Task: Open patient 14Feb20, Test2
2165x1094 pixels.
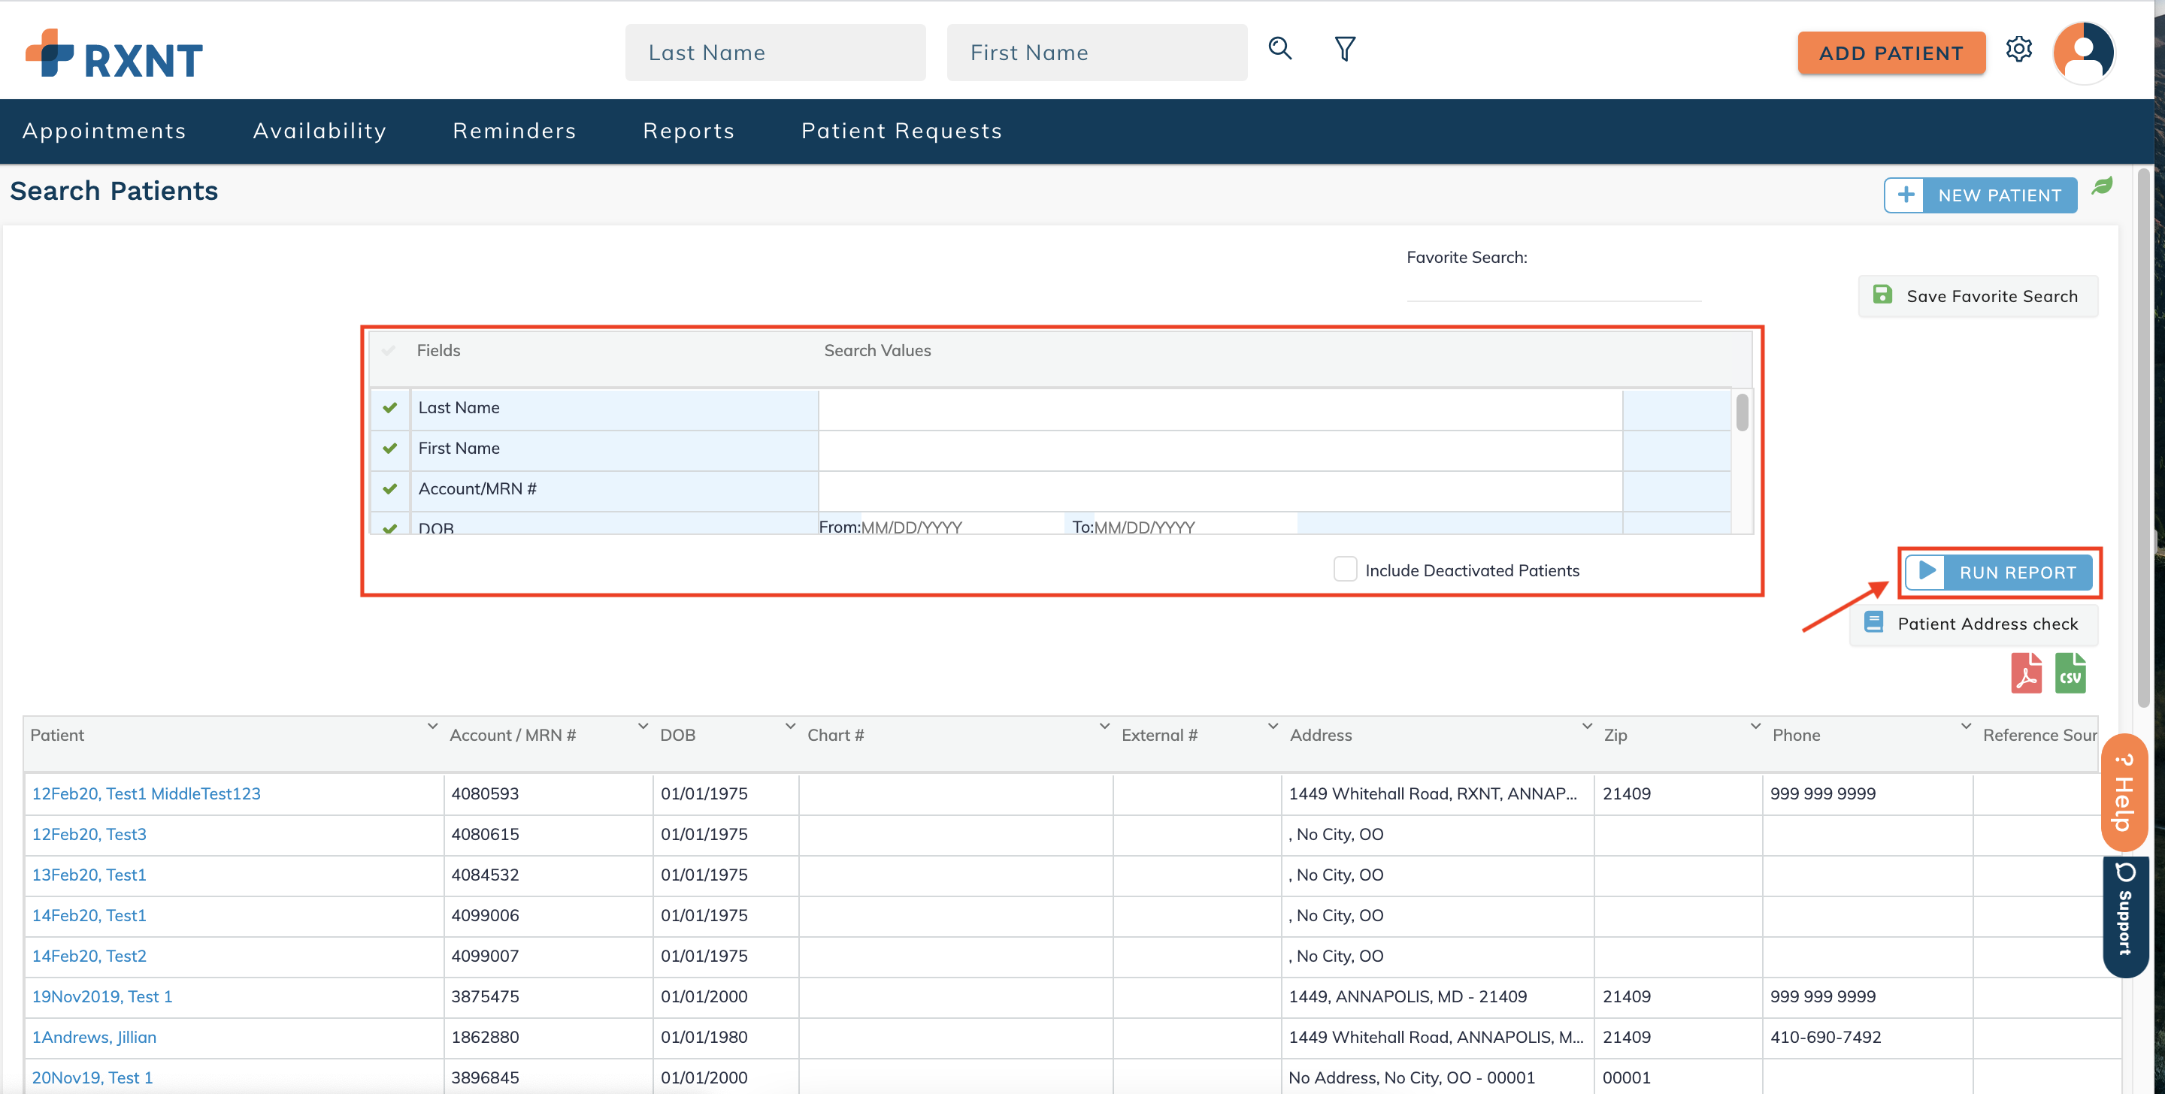Action: click(89, 955)
